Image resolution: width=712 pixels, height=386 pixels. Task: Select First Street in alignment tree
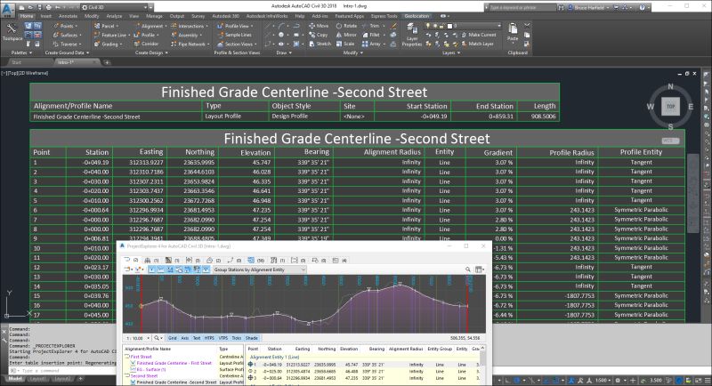point(141,357)
